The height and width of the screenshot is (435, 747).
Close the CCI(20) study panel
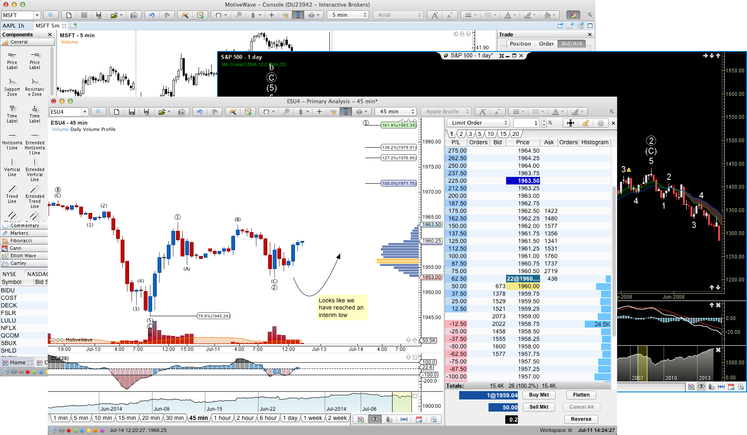[415, 357]
